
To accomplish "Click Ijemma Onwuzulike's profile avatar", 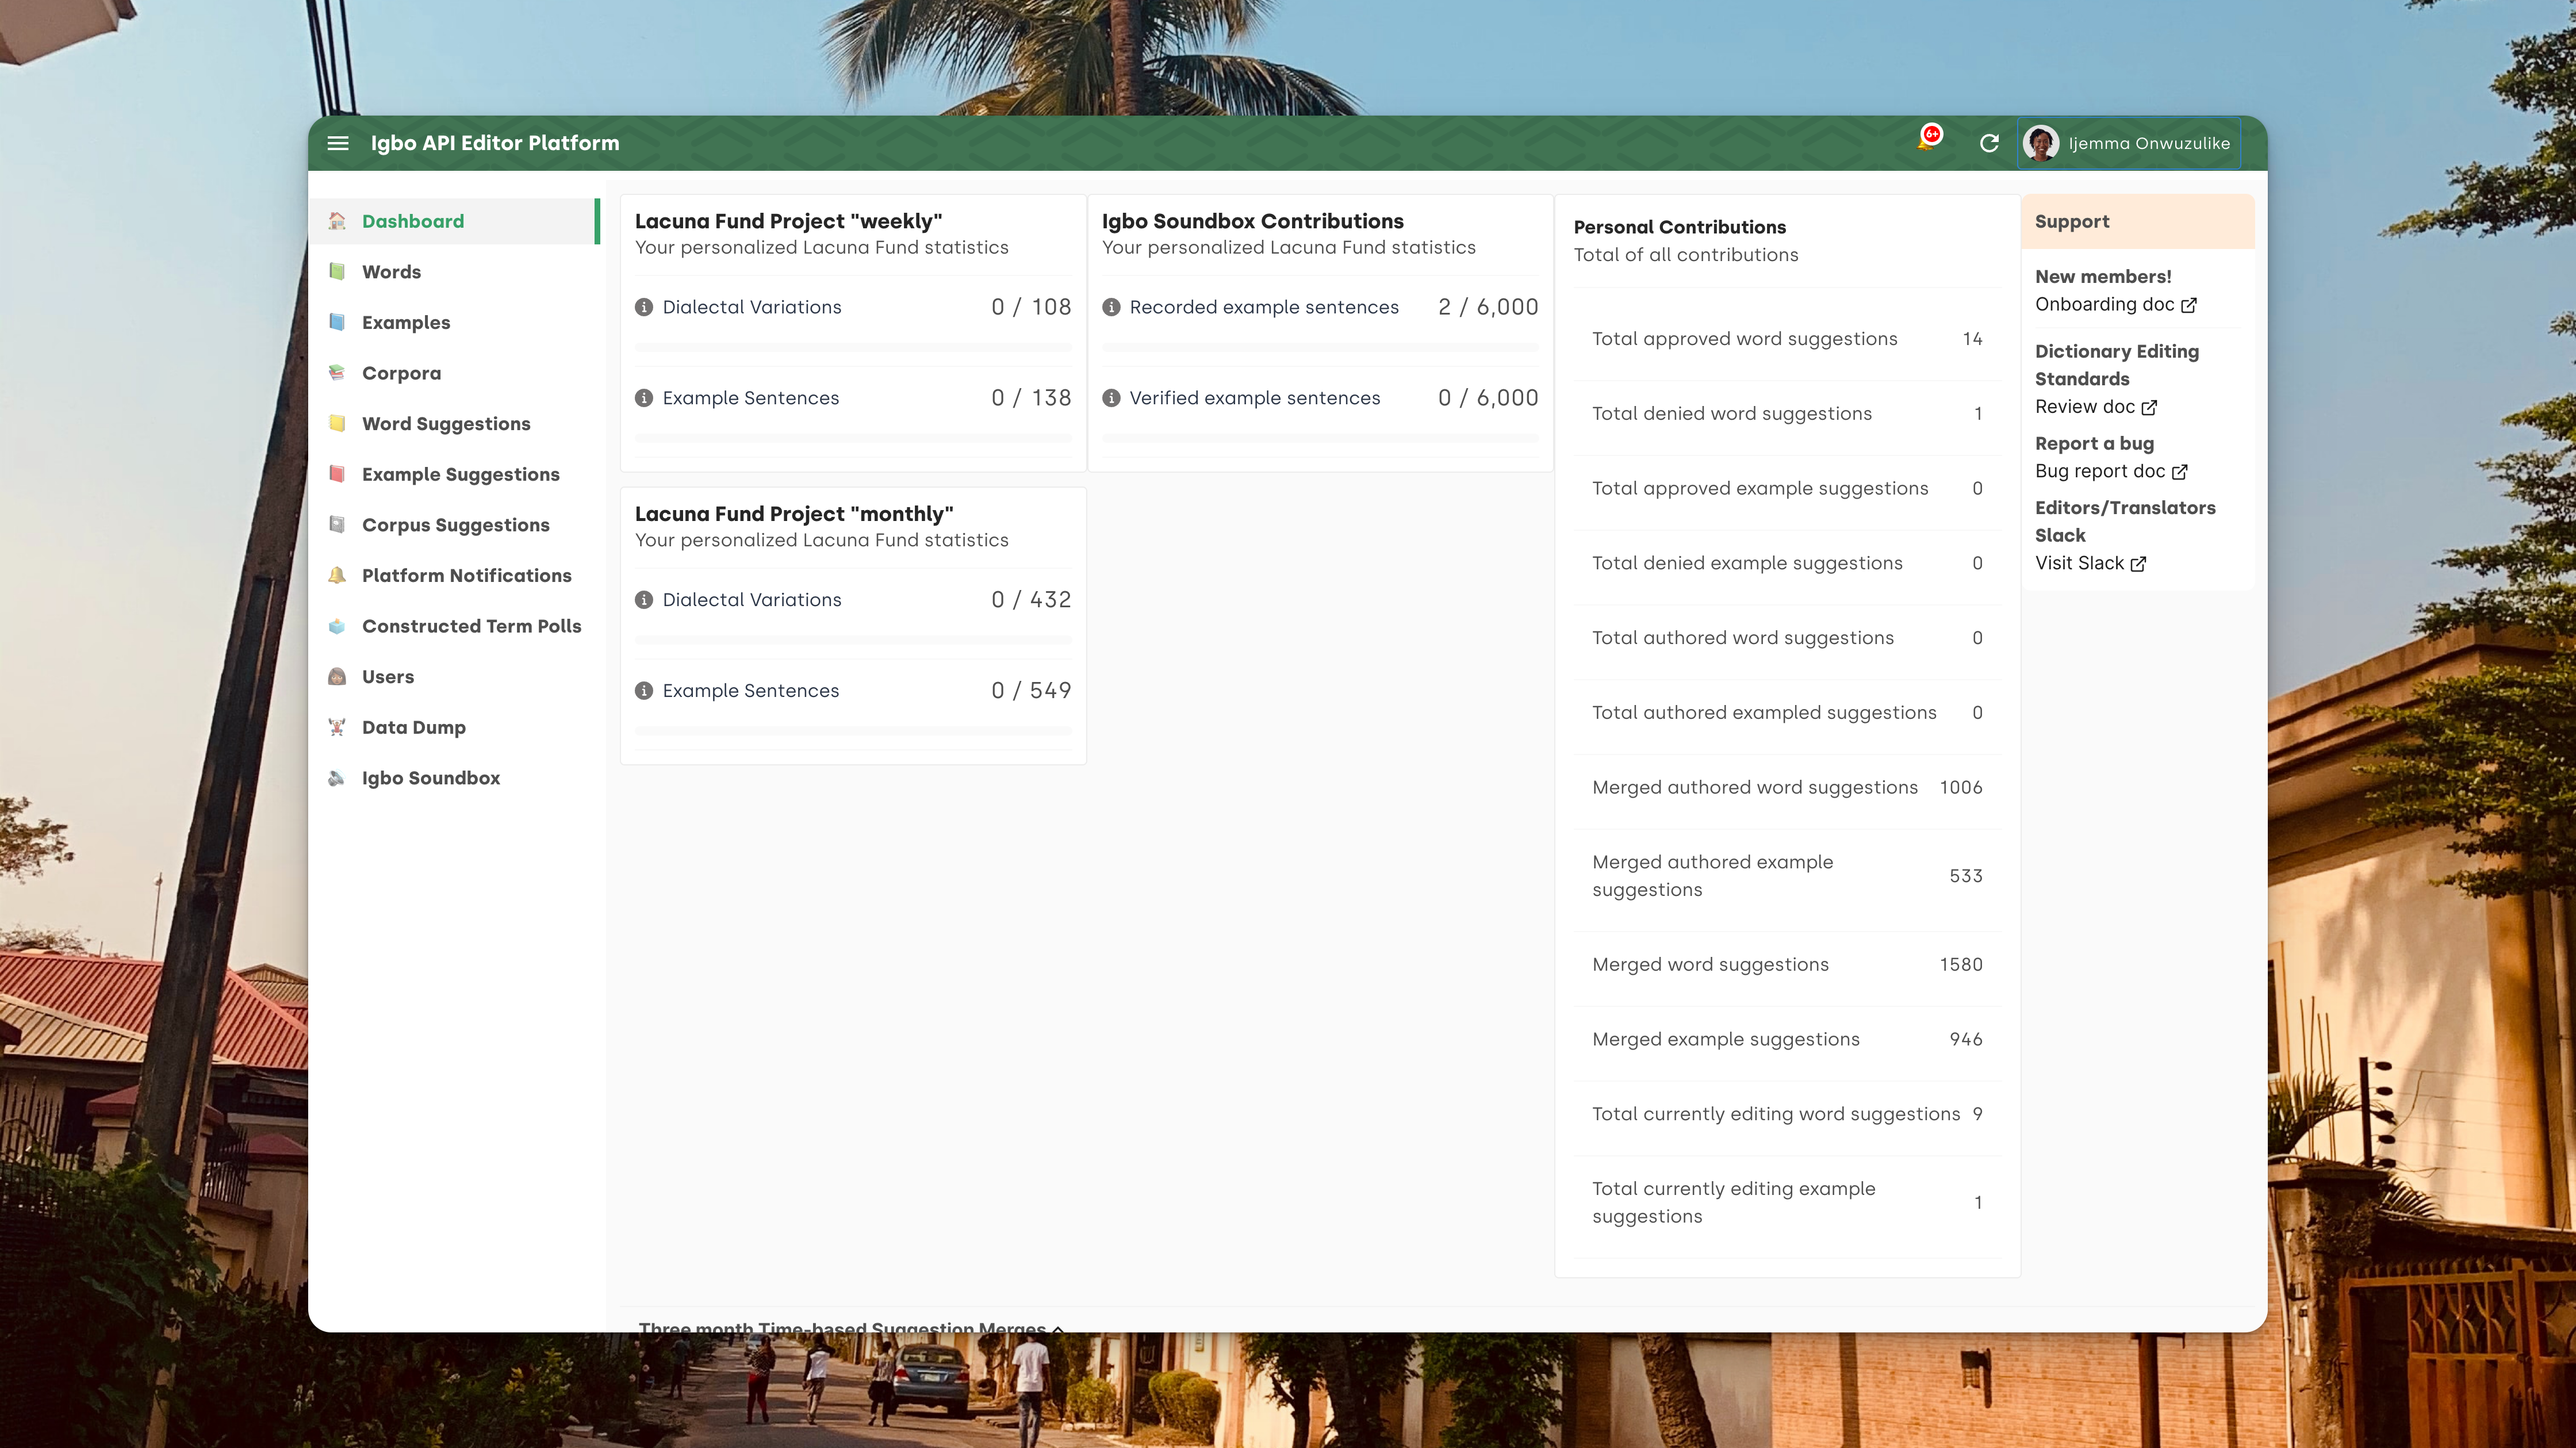I will click(x=2041, y=143).
